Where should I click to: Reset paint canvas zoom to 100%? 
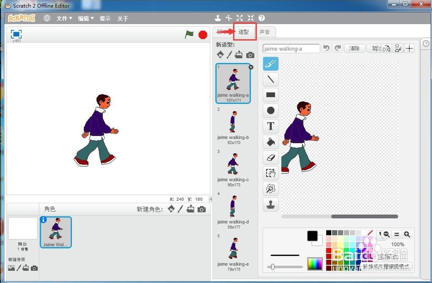[x=397, y=234]
